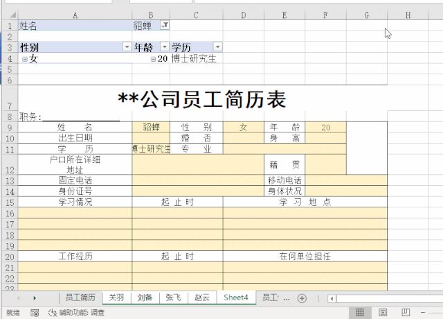
Task: Select column B header
Action: point(151,15)
